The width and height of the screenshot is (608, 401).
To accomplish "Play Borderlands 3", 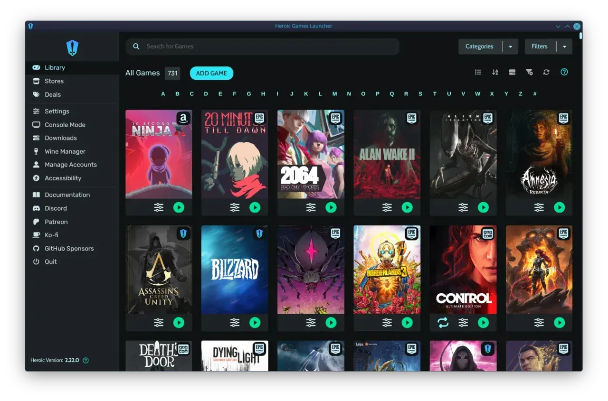I will click(407, 323).
